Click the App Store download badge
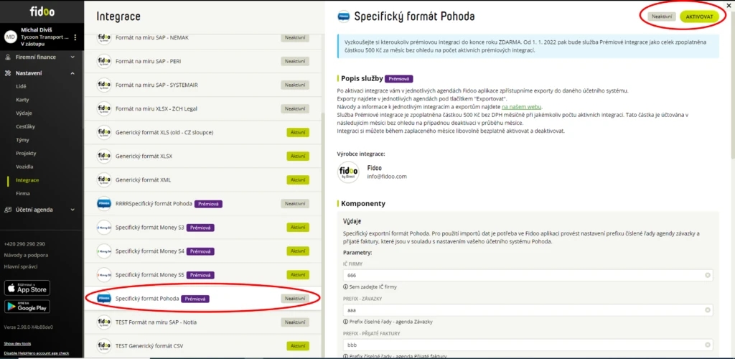 click(27, 288)
